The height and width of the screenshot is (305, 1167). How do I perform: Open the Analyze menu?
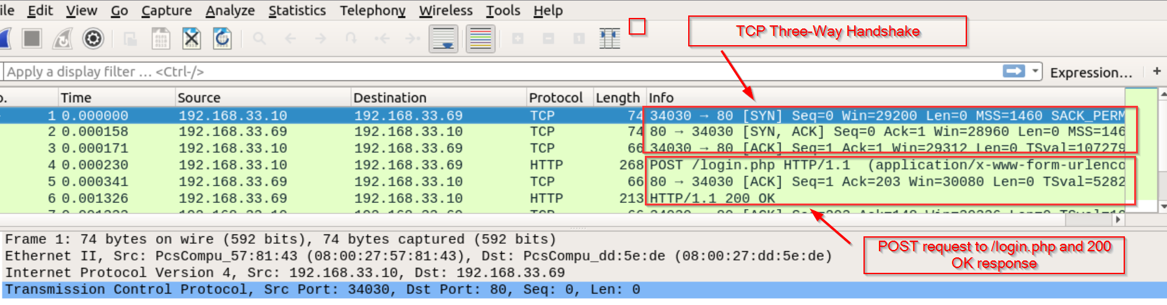point(230,11)
